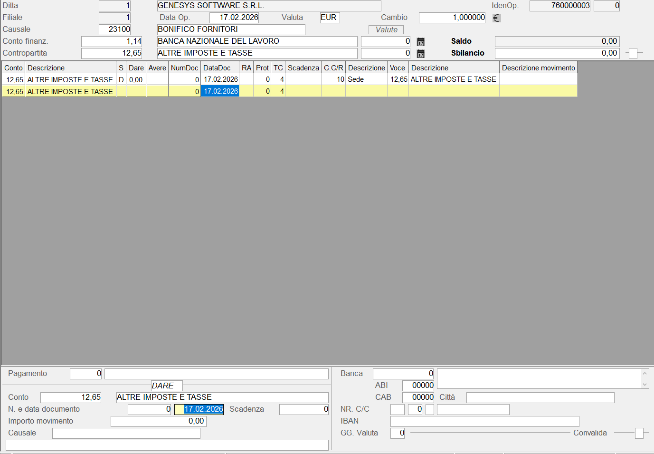Toggle the Convalida checkbox
Image resolution: width=654 pixels, height=454 pixels.
tap(639, 433)
